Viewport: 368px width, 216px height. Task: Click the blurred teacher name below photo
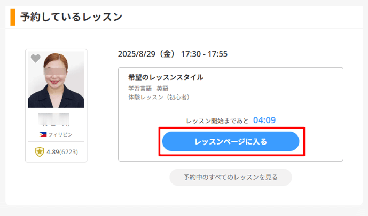point(55,119)
